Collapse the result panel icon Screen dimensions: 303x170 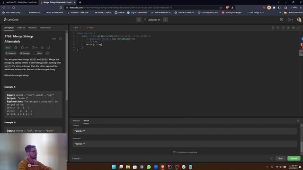[298, 120]
